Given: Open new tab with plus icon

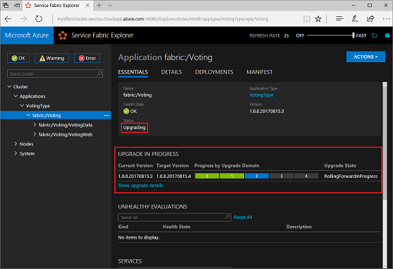Looking at the screenshot, I should [x=99, y=5].
